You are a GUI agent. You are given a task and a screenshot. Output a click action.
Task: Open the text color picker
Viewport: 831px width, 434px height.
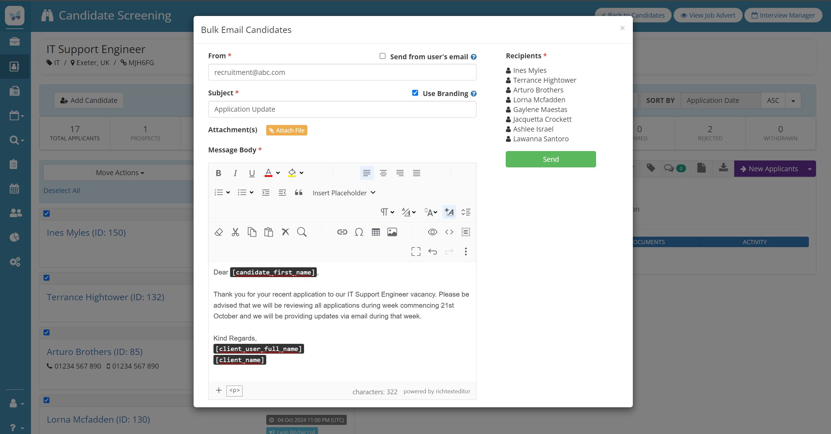click(x=278, y=173)
